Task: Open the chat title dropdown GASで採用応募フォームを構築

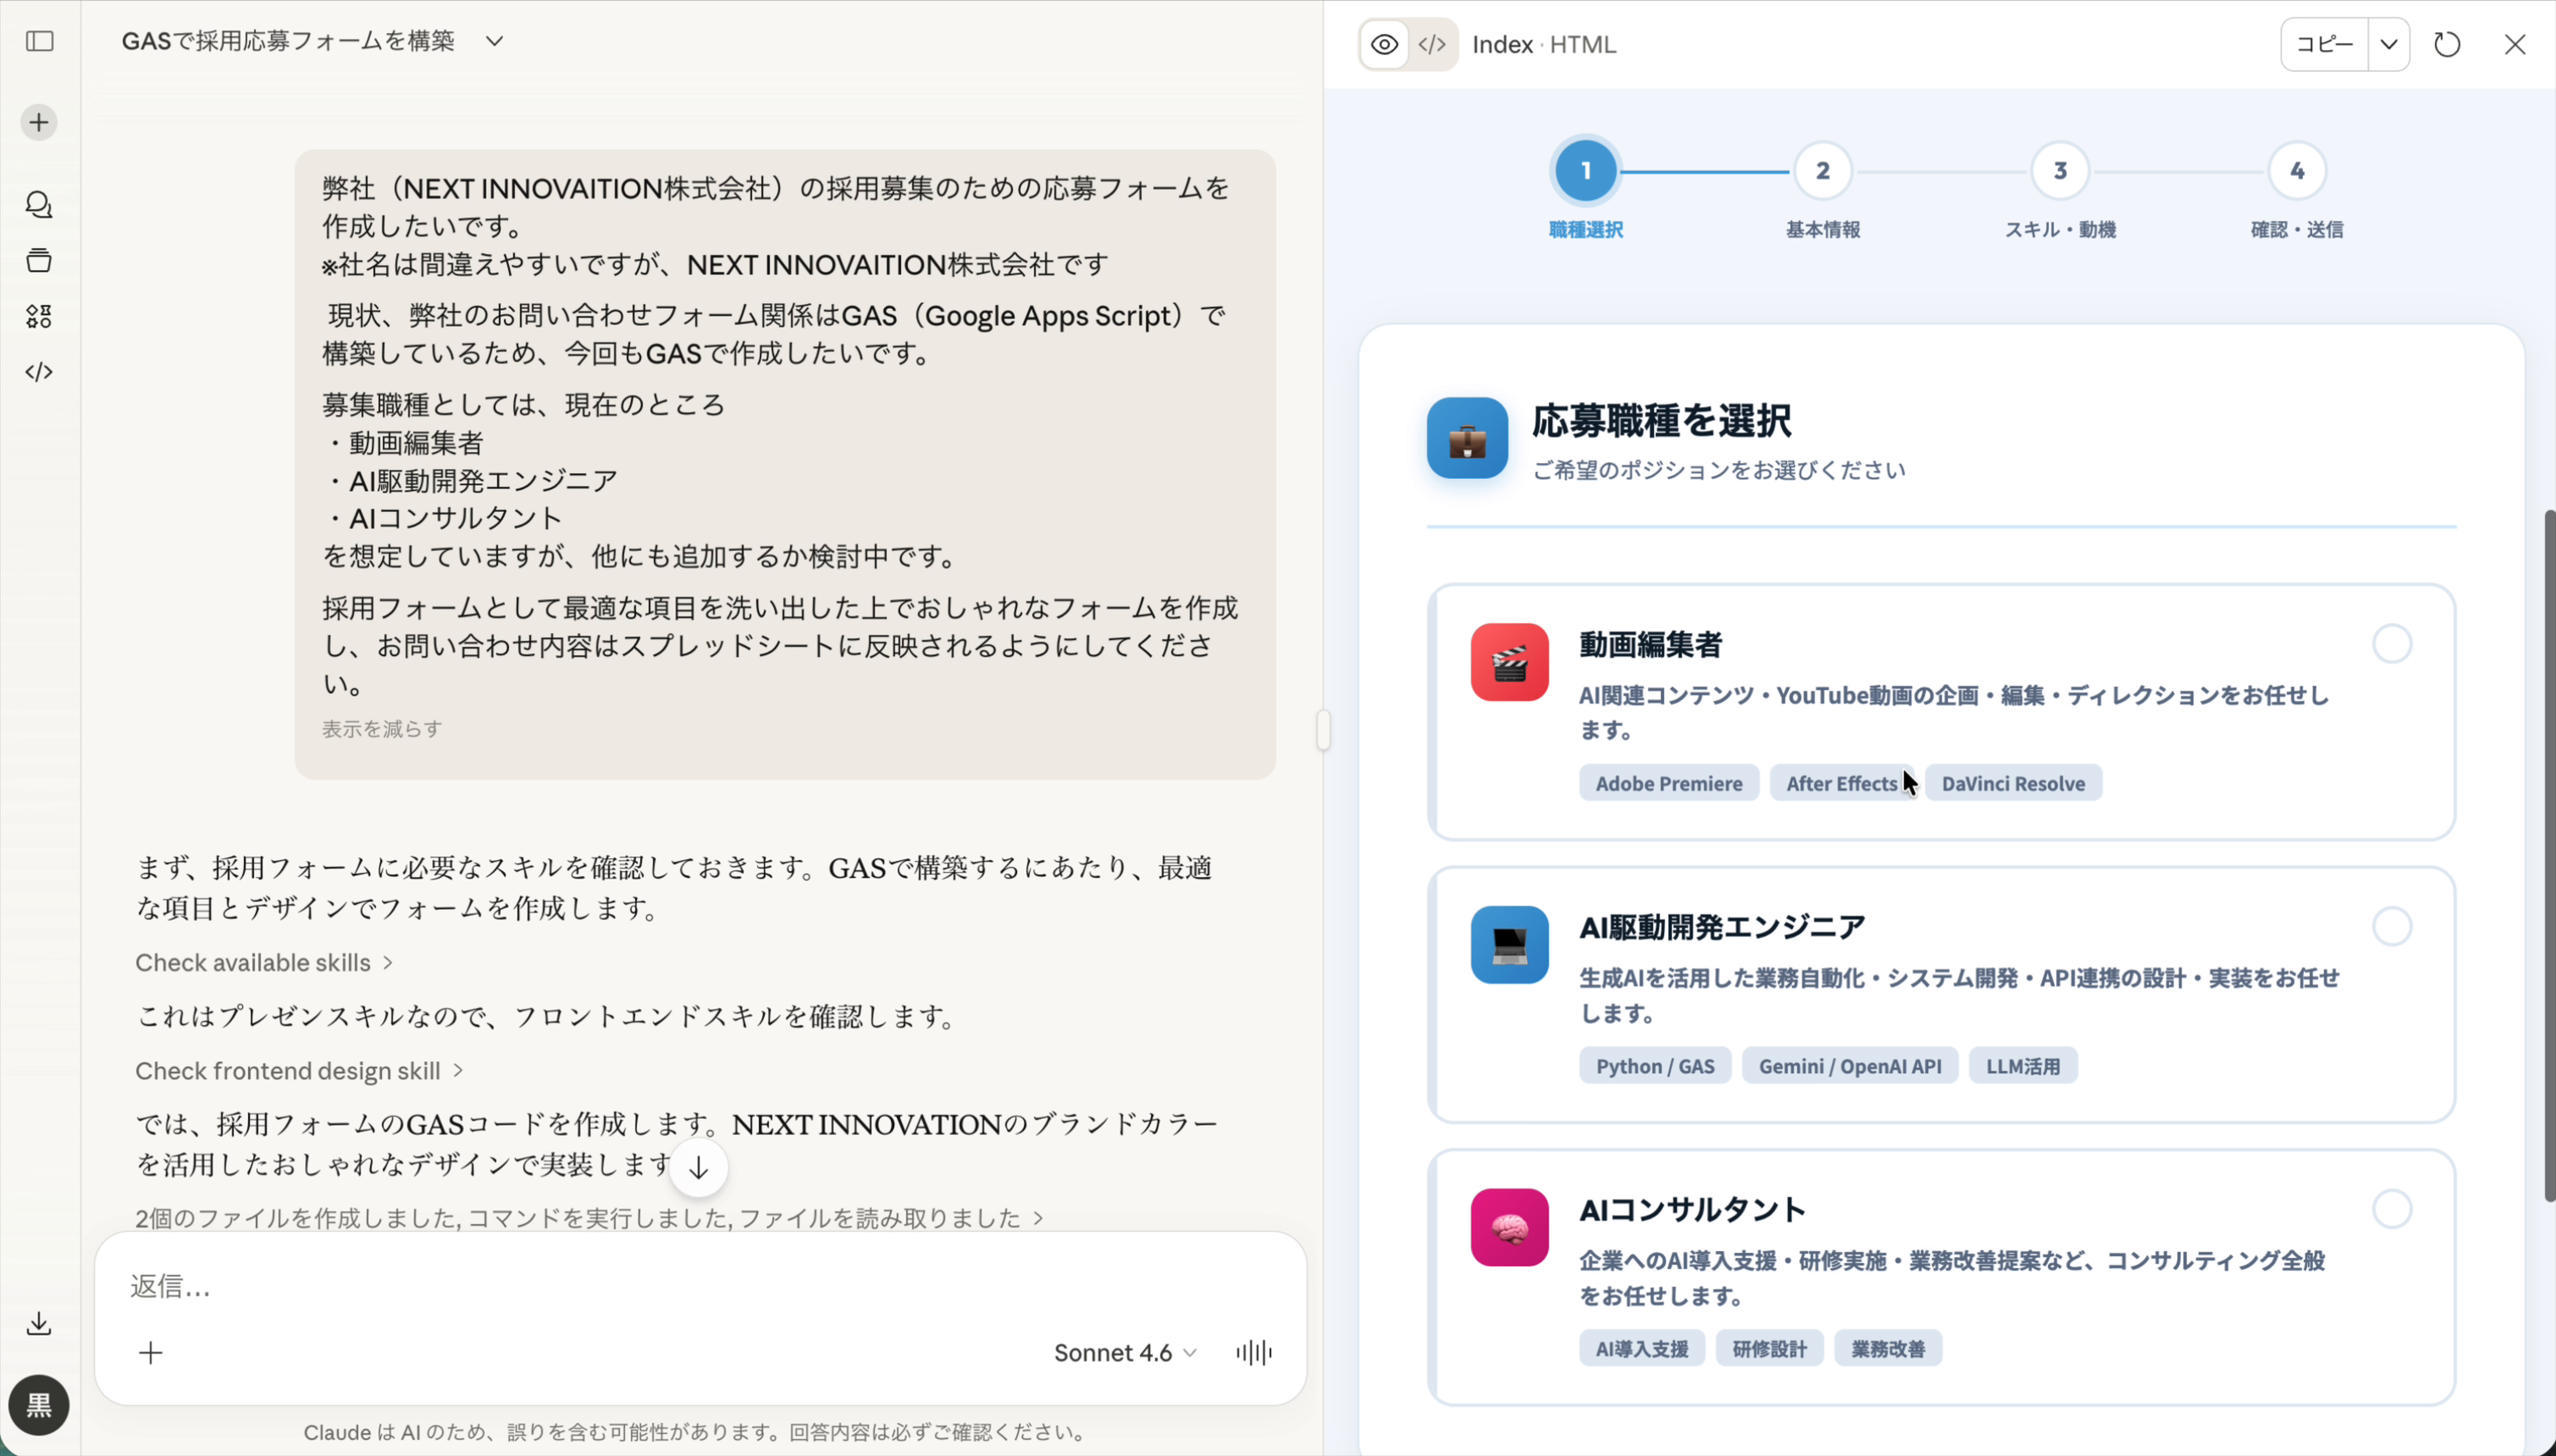Action: pos(495,41)
